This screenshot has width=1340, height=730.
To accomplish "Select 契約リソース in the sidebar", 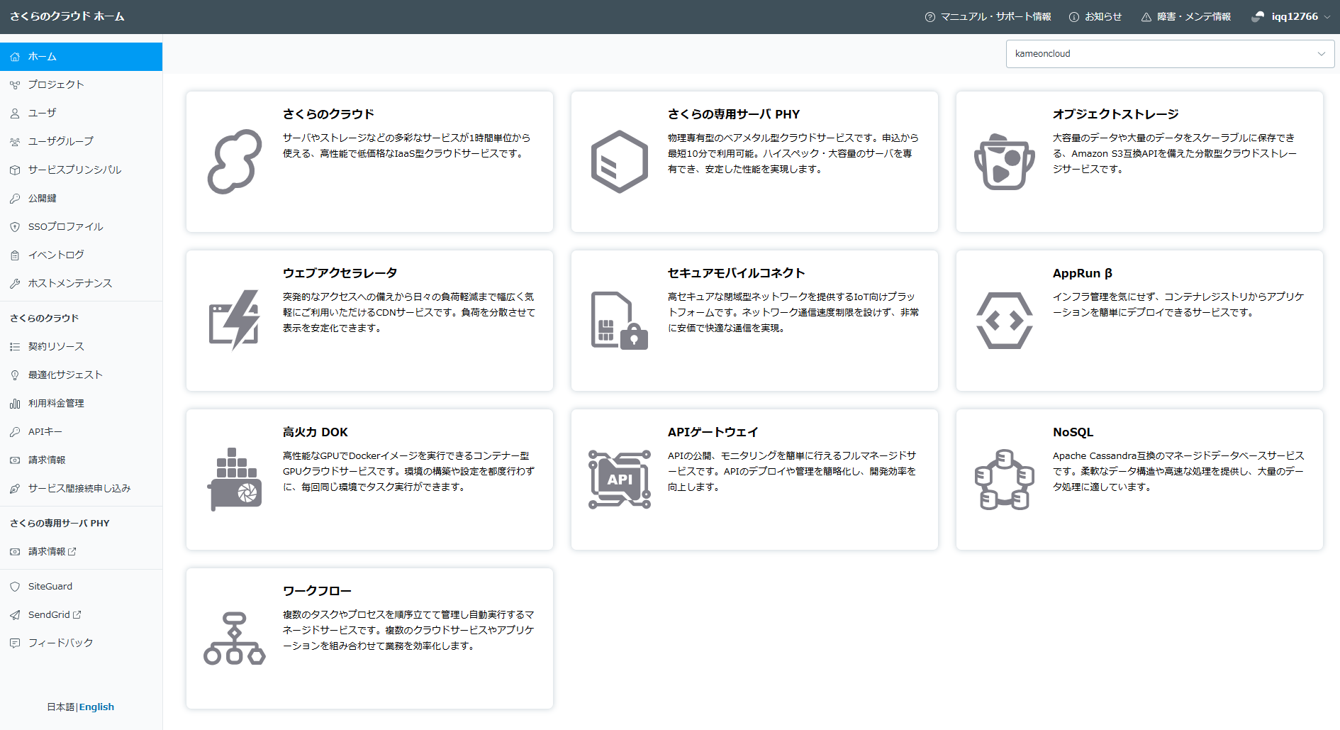I will pyautogui.click(x=81, y=346).
